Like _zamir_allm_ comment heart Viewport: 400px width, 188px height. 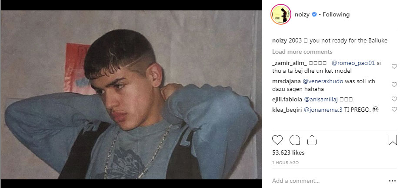[394, 67]
